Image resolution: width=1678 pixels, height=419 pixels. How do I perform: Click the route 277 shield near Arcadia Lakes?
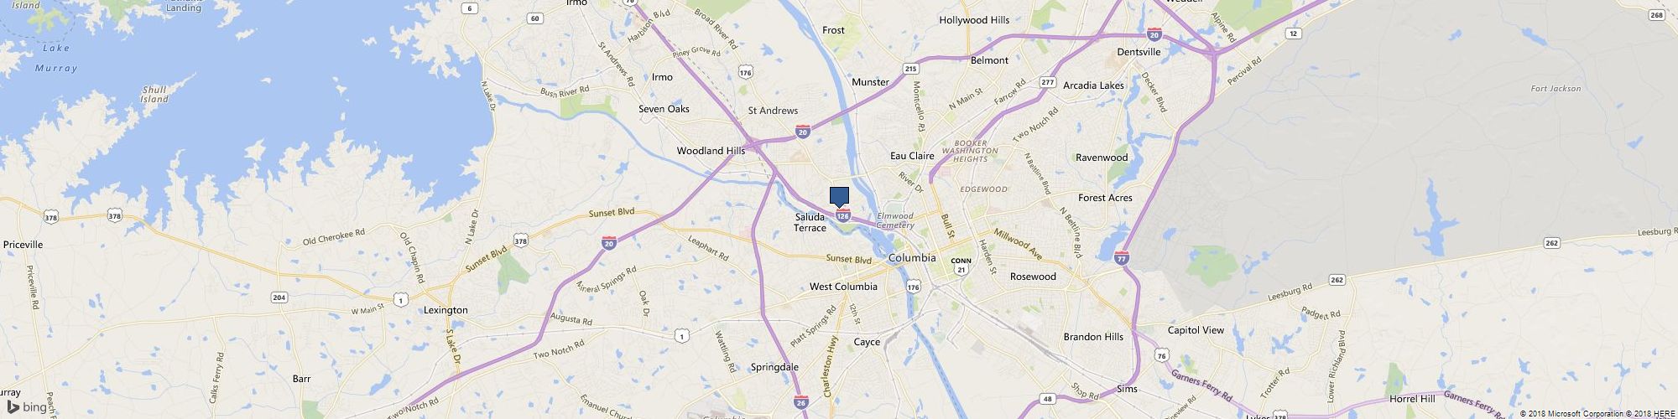[x=1047, y=82]
